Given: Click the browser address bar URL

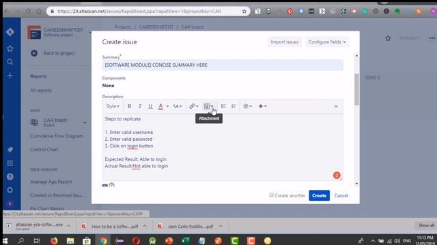Looking at the screenshot, I should pos(139,12).
